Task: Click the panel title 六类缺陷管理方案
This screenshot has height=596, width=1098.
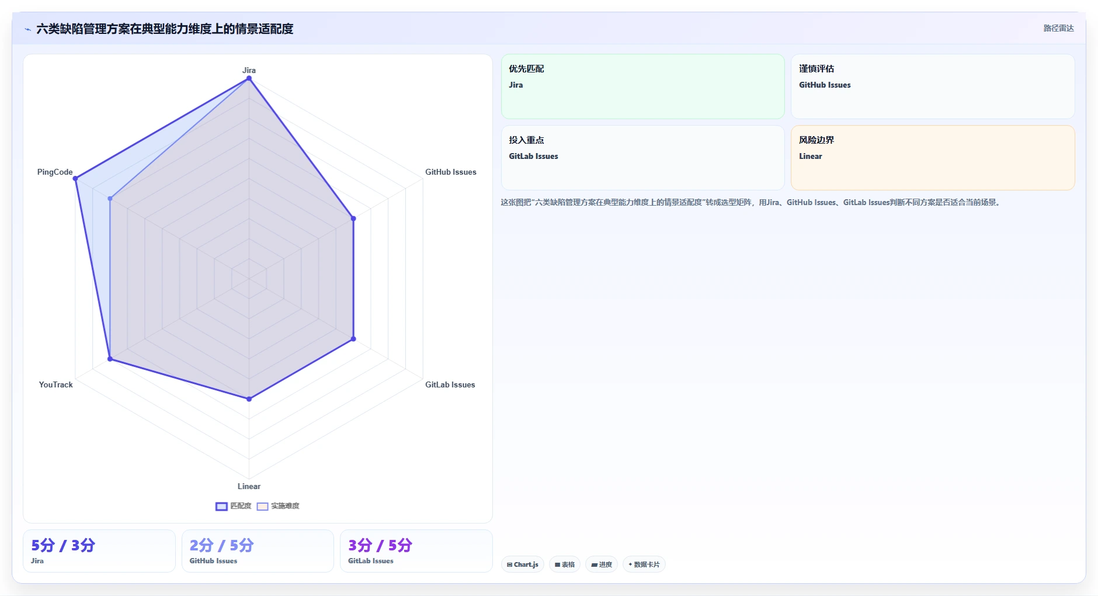Action: pos(165,29)
